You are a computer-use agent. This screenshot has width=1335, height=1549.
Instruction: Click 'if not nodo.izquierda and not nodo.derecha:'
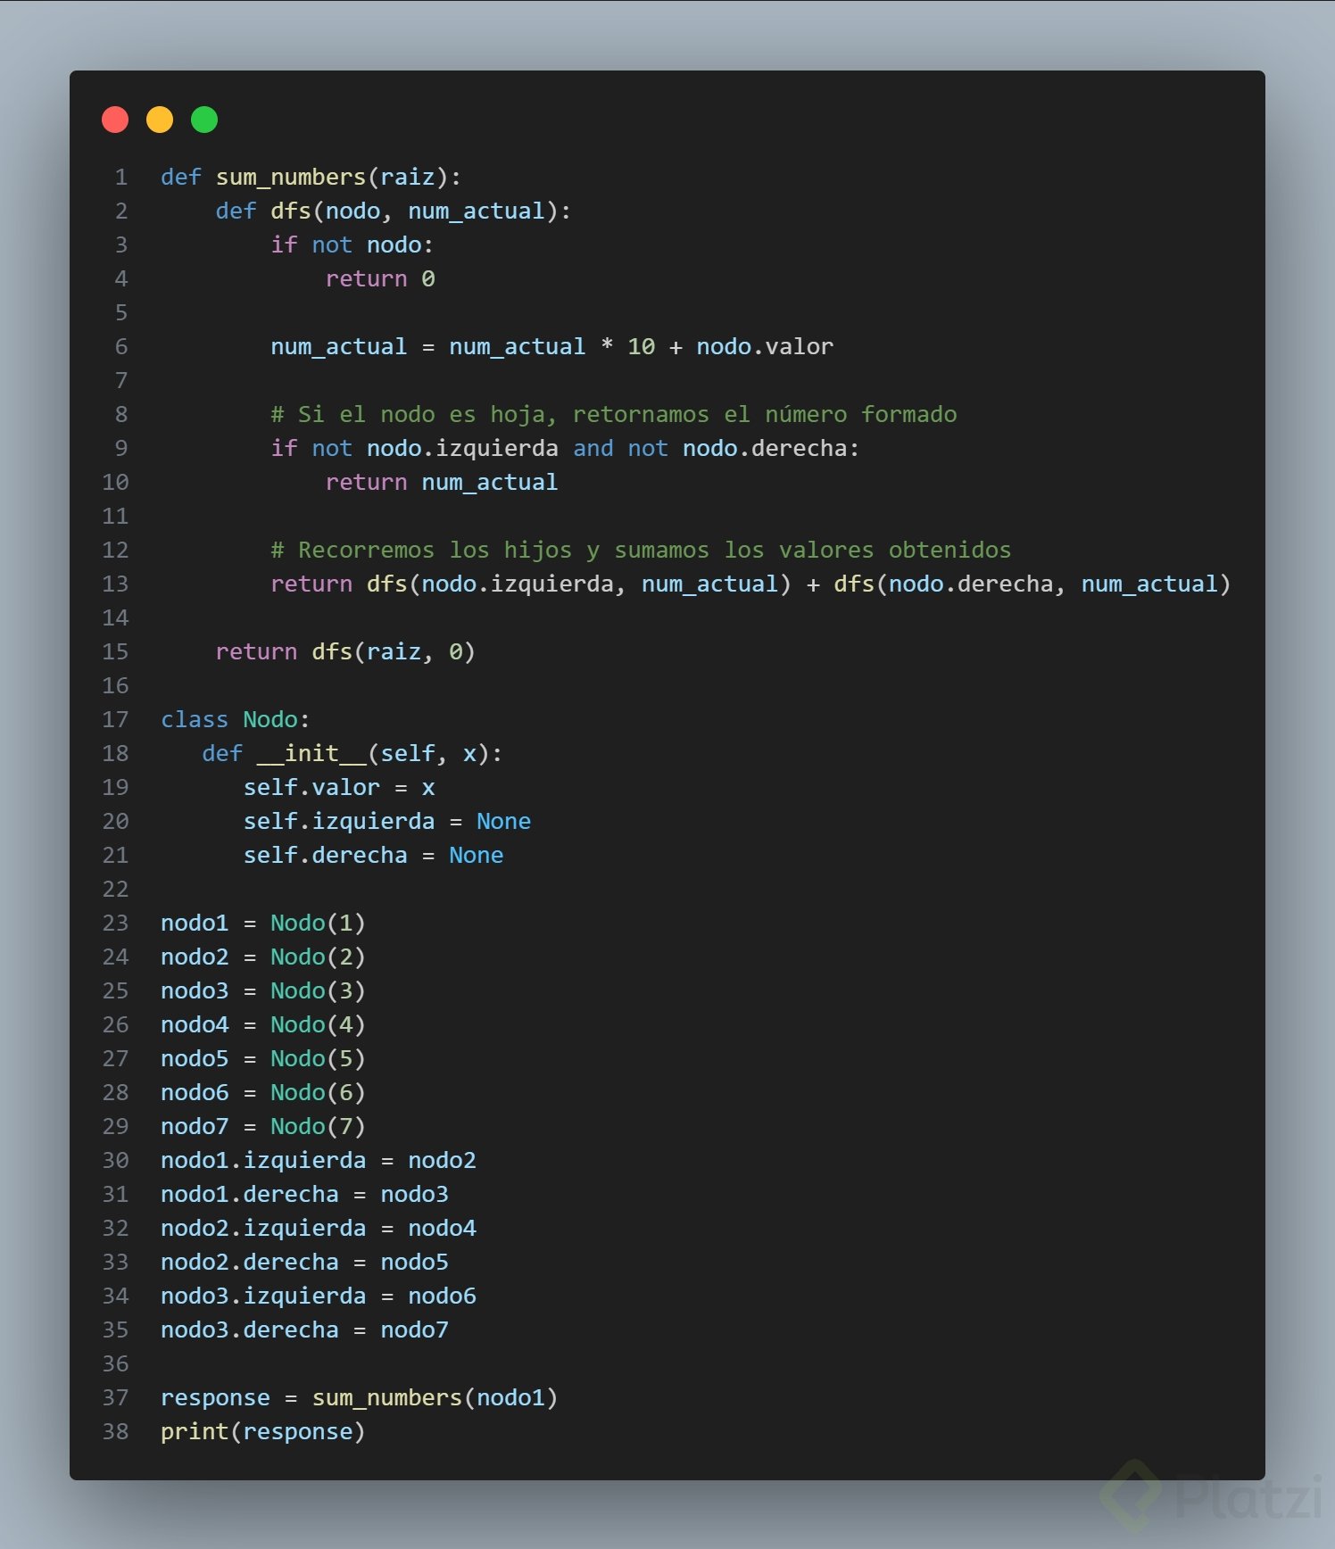[565, 448]
